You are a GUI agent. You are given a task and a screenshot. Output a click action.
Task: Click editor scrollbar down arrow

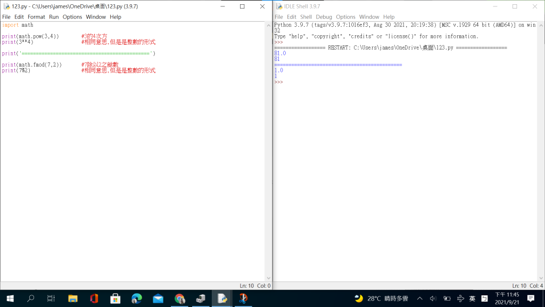point(269,278)
